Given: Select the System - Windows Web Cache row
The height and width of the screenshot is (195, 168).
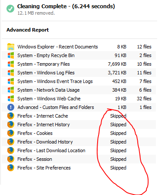Looking at the screenshot, I should pyautogui.click(x=79, y=99).
